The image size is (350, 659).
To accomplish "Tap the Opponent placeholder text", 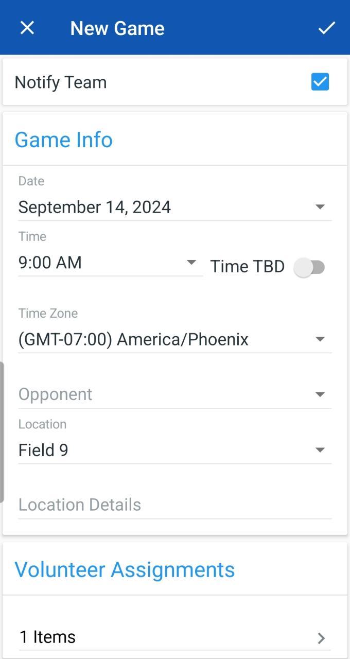I will click(x=56, y=394).
